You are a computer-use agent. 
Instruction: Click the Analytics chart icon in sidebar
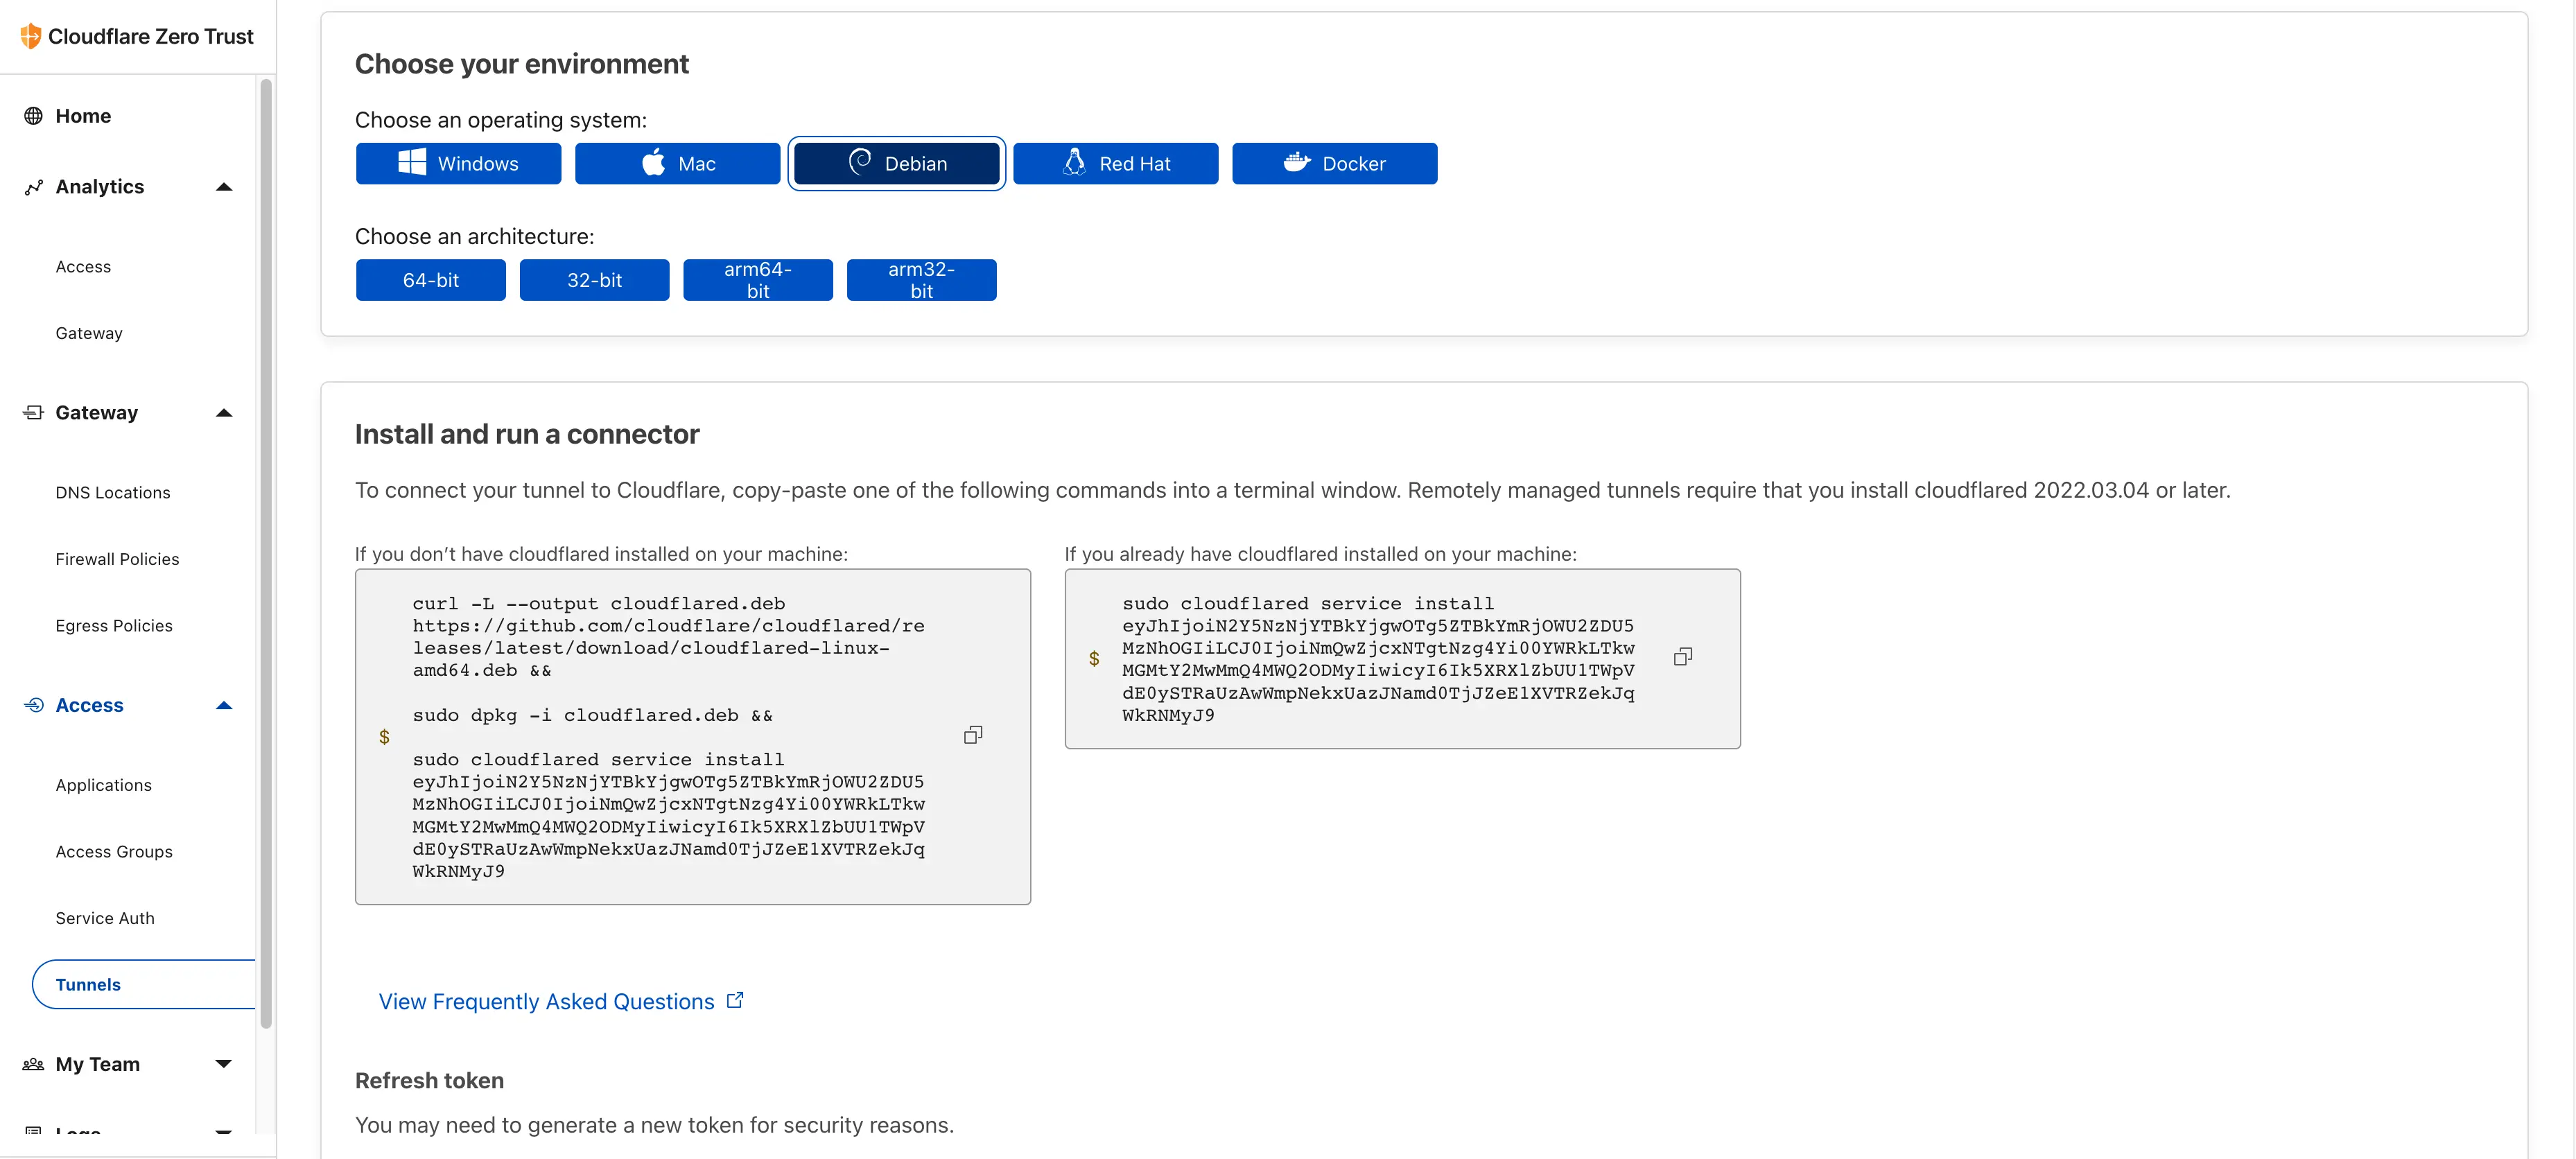pyautogui.click(x=34, y=187)
